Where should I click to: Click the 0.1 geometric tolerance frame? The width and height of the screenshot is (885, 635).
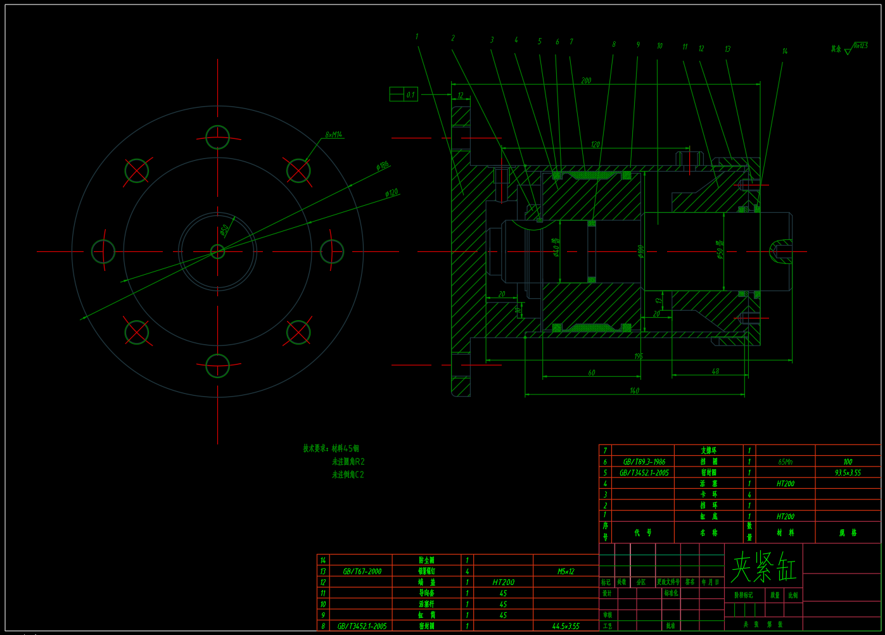(x=404, y=95)
